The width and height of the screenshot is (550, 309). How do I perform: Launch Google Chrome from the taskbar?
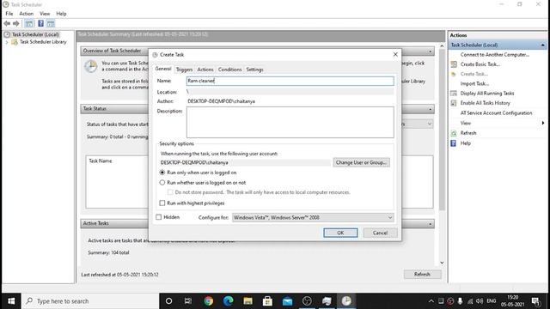pyautogui.click(x=208, y=301)
